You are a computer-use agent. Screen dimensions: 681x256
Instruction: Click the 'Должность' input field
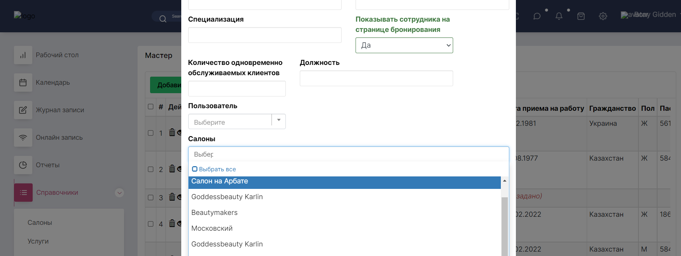[x=376, y=78]
